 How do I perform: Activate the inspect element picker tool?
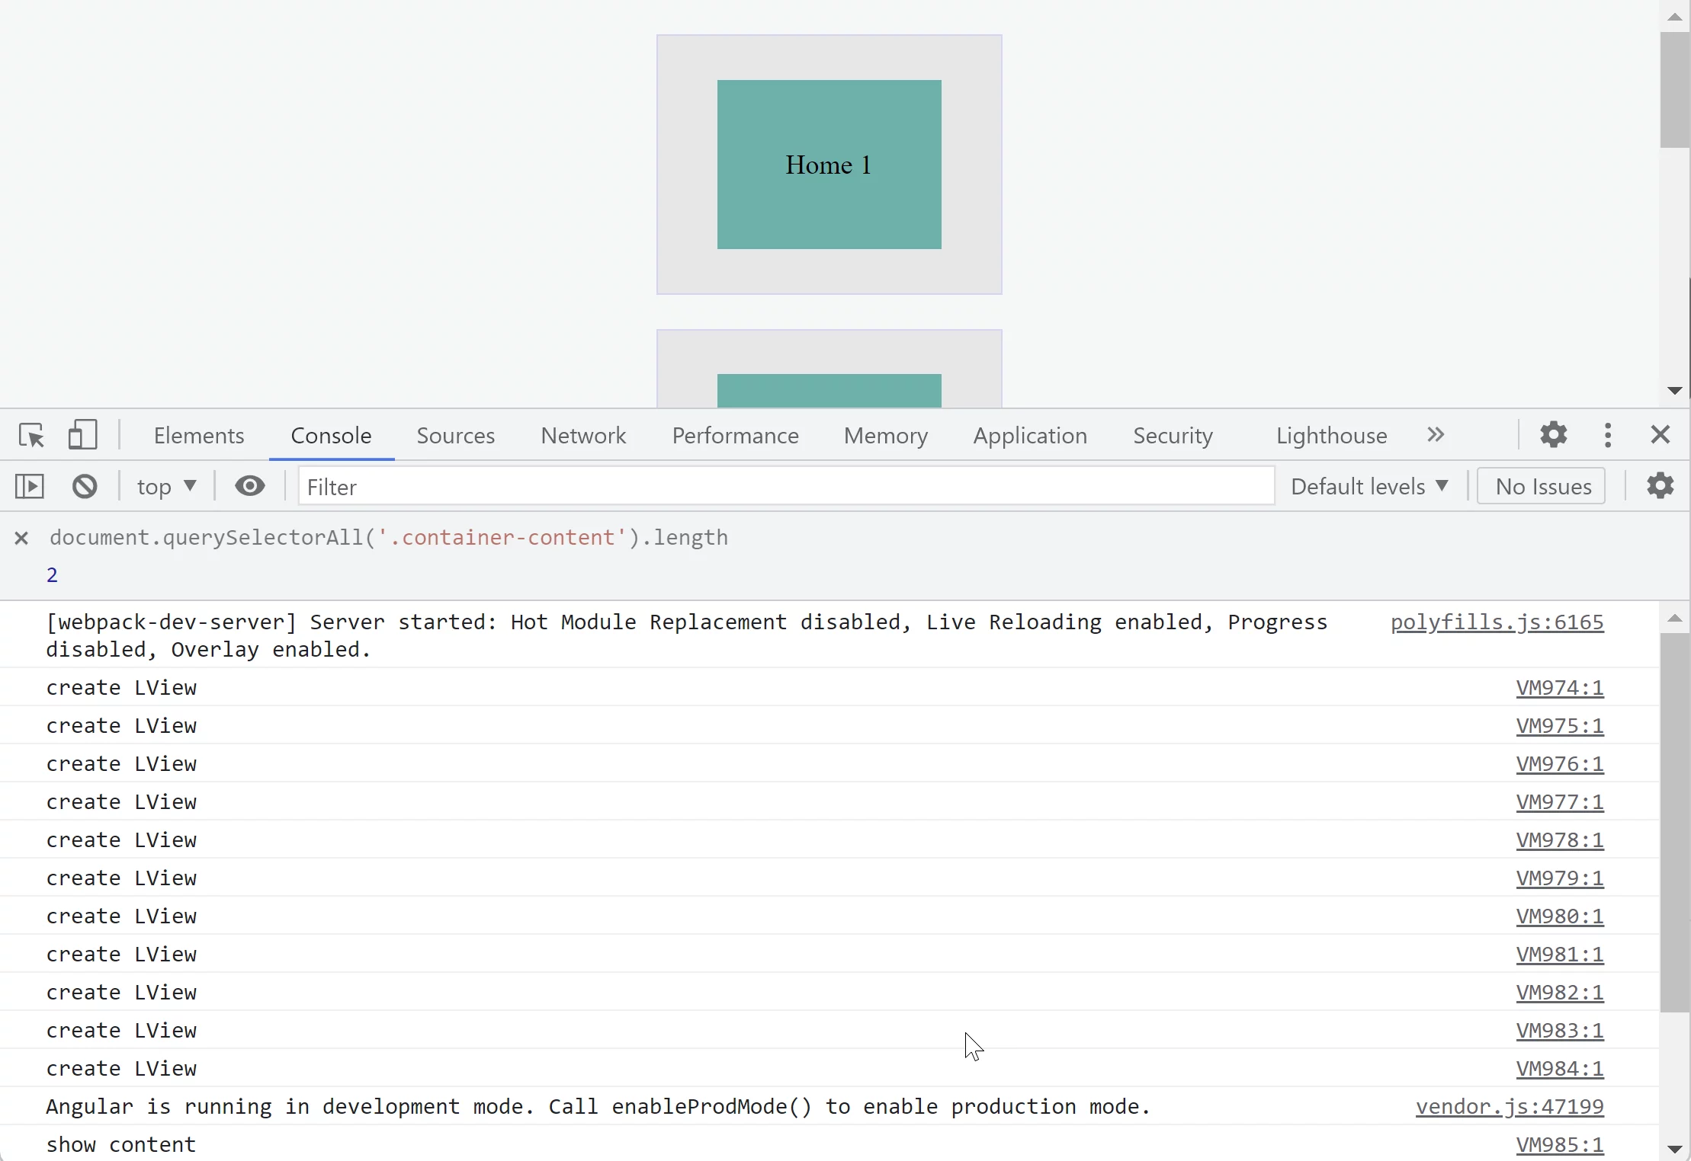pos(31,435)
